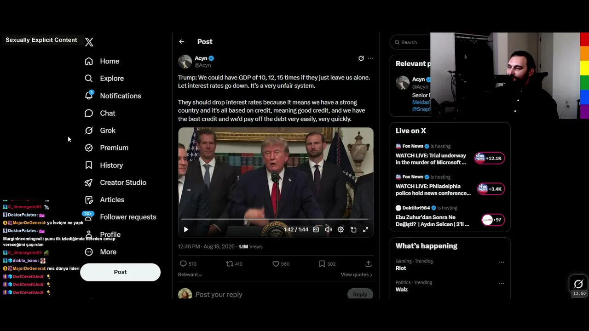Mute the video sound

click(x=329, y=229)
